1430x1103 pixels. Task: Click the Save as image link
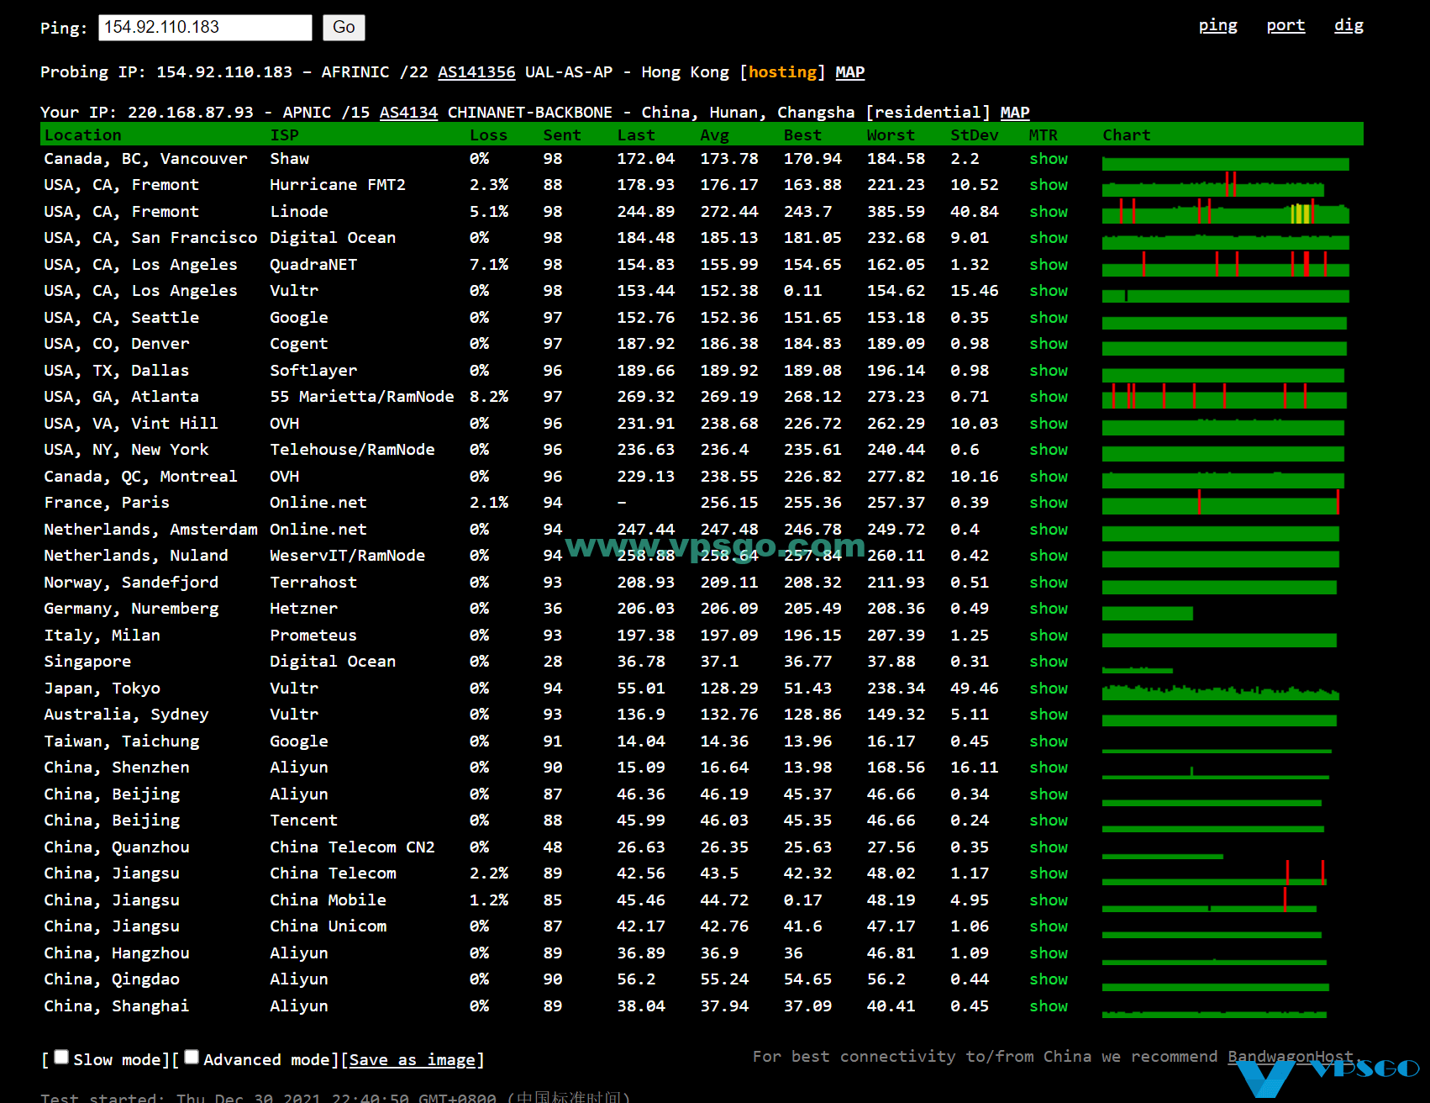click(412, 1060)
